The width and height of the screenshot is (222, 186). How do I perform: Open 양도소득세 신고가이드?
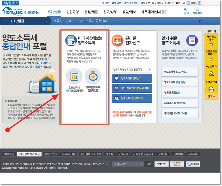[x=180, y=72]
